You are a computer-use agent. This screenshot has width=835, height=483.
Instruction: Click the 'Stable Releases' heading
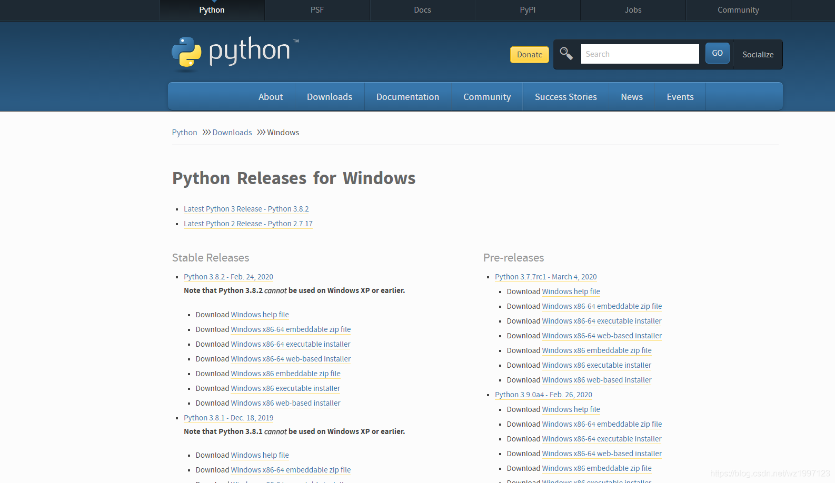211,258
